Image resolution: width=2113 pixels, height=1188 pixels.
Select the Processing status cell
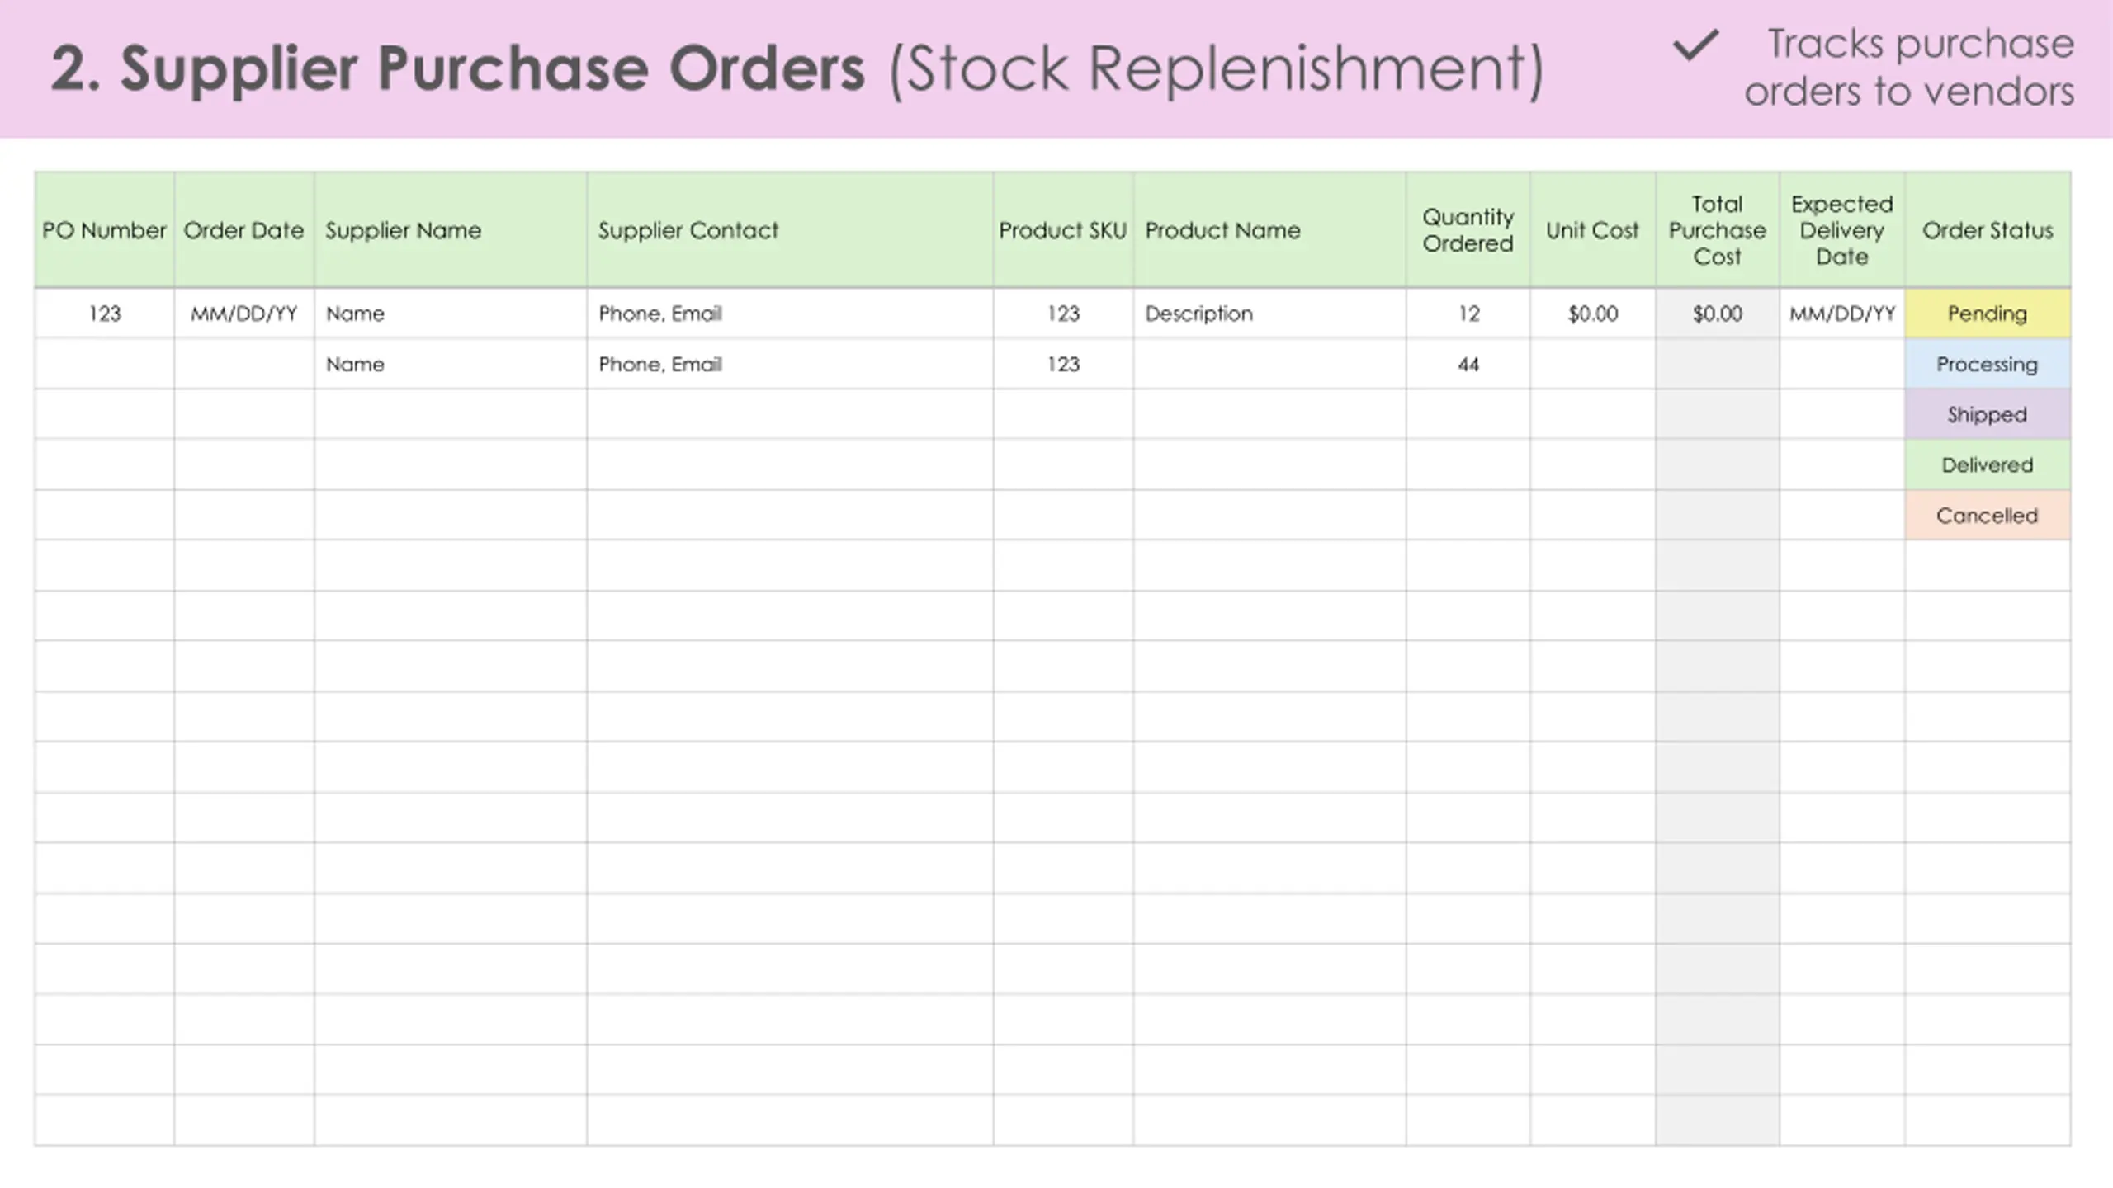(1988, 364)
